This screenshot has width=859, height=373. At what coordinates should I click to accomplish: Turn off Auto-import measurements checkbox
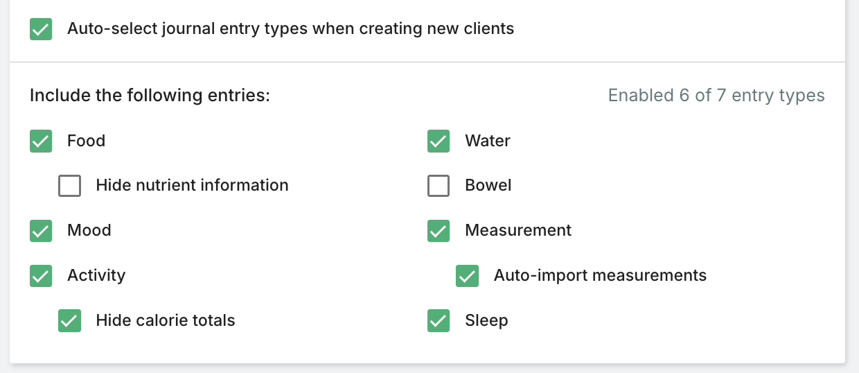coord(468,276)
